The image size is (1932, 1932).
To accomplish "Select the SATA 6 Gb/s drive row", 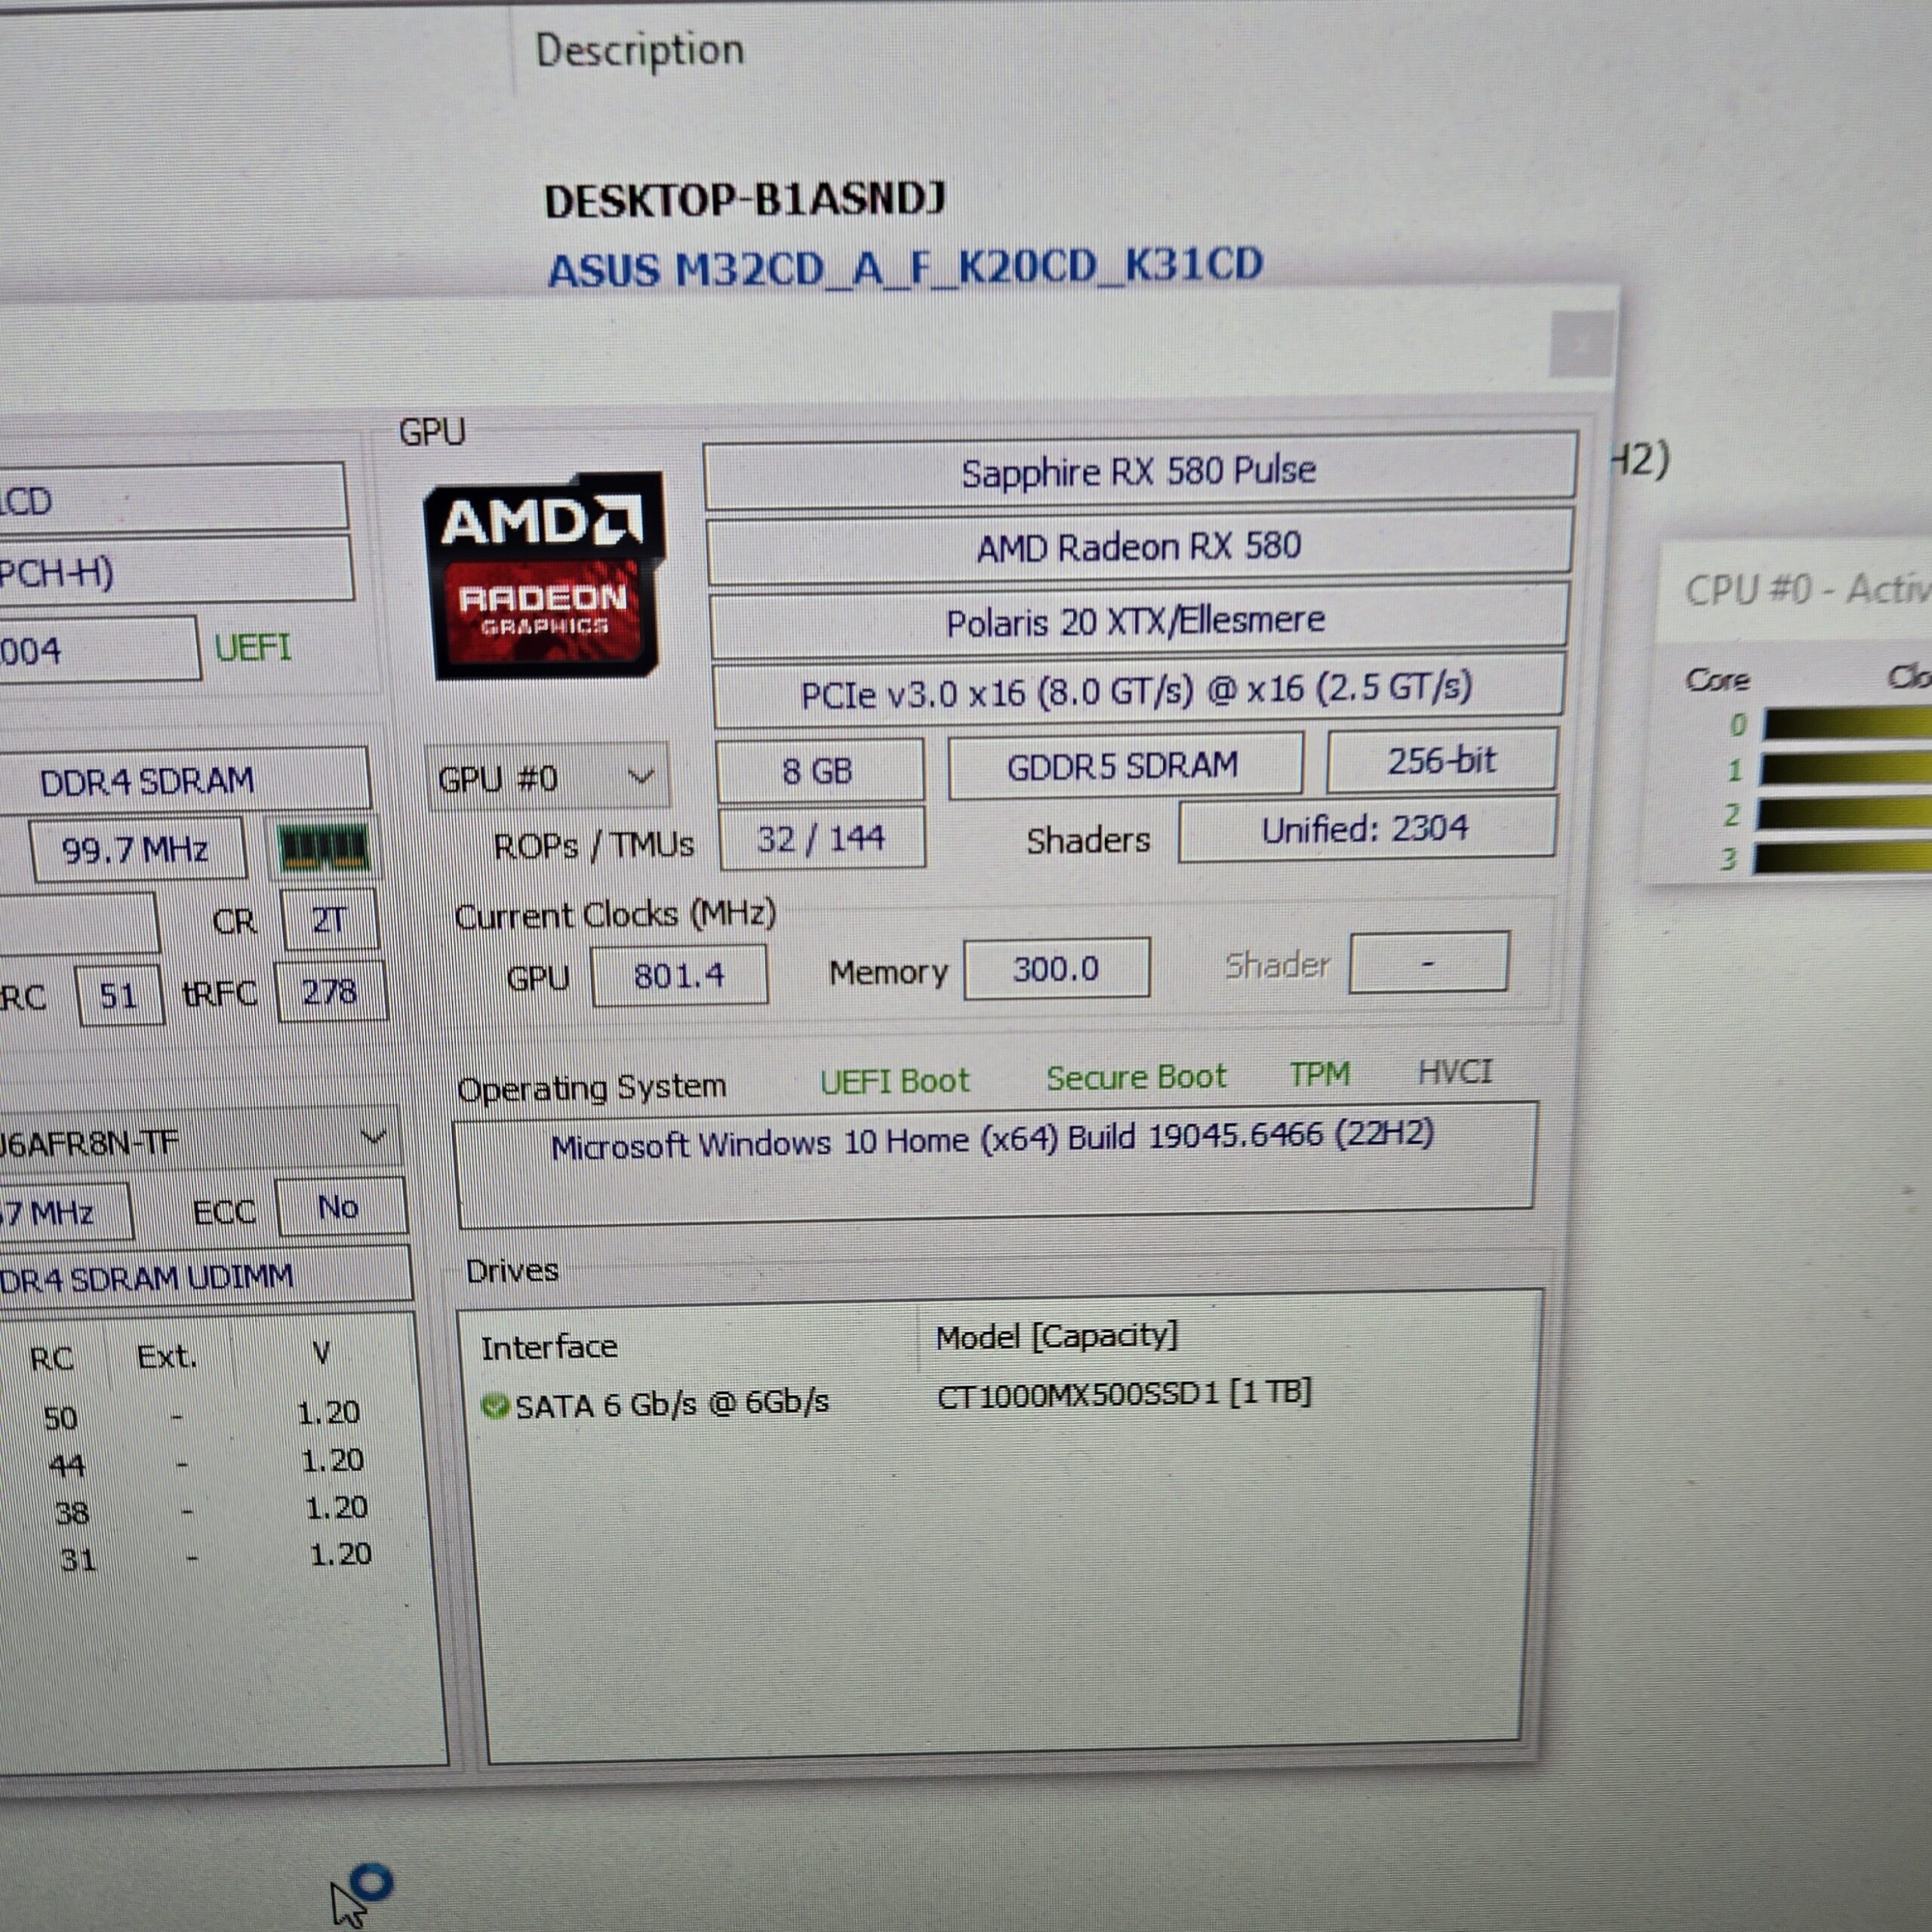I will click(896, 1399).
